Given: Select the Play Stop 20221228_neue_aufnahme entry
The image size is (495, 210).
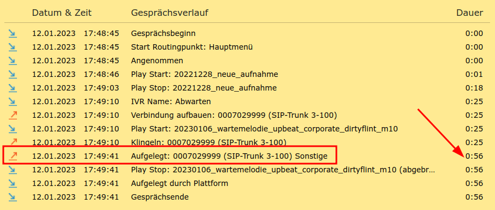Looking at the screenshot, I should [203, 88].
